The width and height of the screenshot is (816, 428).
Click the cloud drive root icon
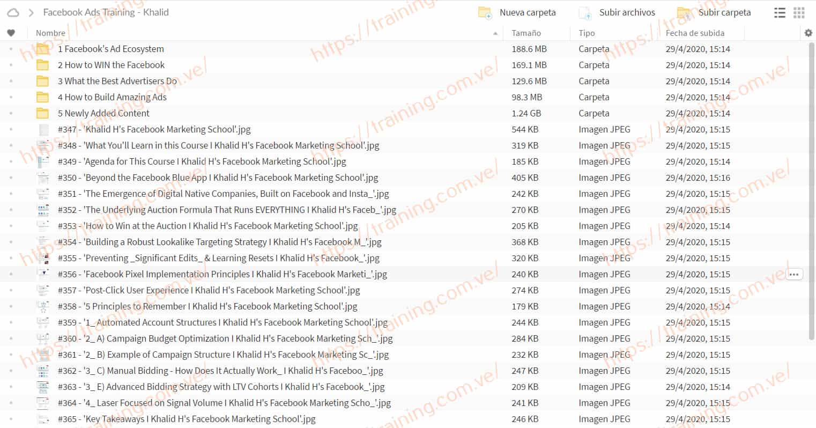coord(13,12)
